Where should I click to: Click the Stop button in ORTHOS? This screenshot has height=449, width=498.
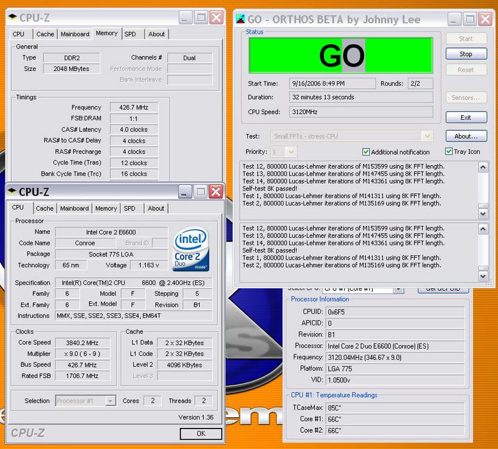click(466, 54)
